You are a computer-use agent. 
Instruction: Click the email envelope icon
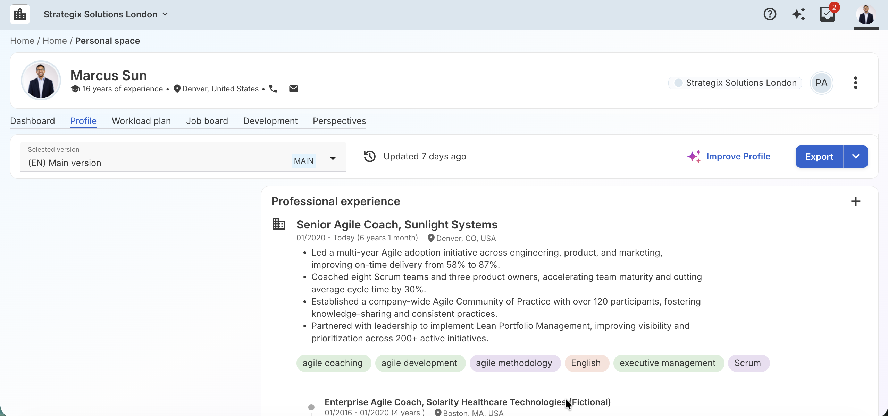tap(293, 89)
